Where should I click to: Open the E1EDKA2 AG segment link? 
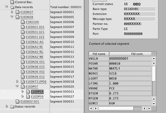pos(35,42)
